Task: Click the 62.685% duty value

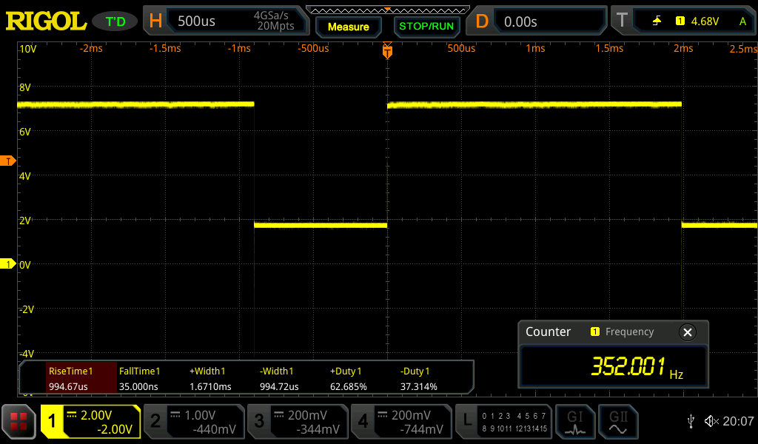Action: 348,386
